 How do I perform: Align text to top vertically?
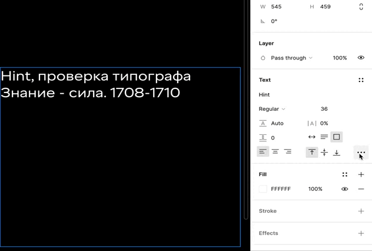pos(312,152)
